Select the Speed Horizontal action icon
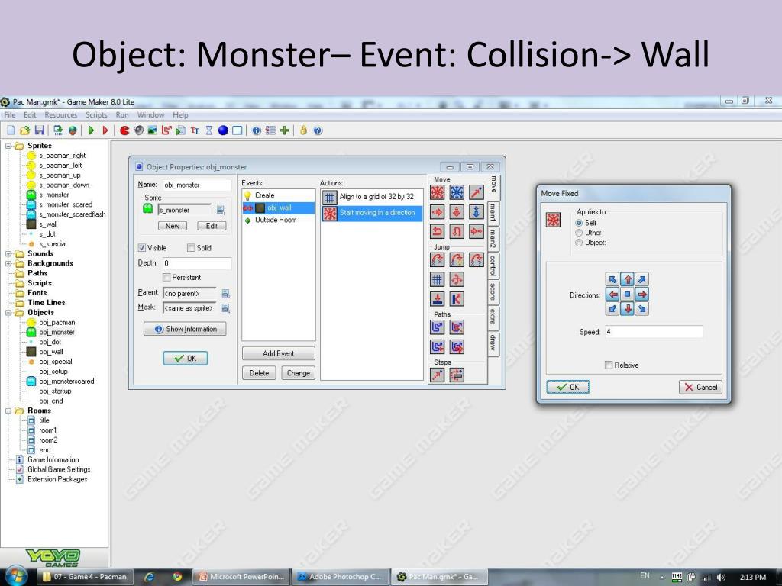Screen dimensions: 782x586 click(438, 212)
